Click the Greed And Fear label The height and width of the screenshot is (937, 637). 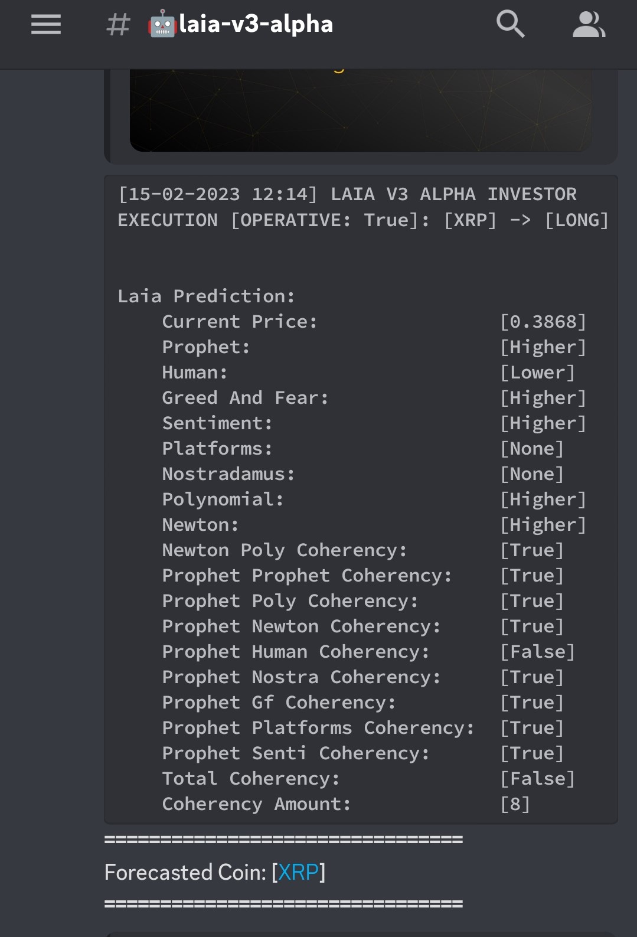point(245,398)
